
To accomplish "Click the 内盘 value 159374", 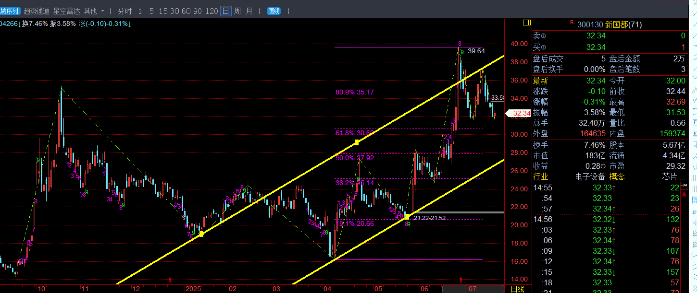I will tap(672, 134).
